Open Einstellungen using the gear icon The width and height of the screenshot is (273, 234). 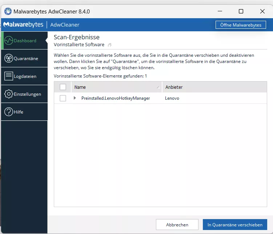tap(9, 94)
